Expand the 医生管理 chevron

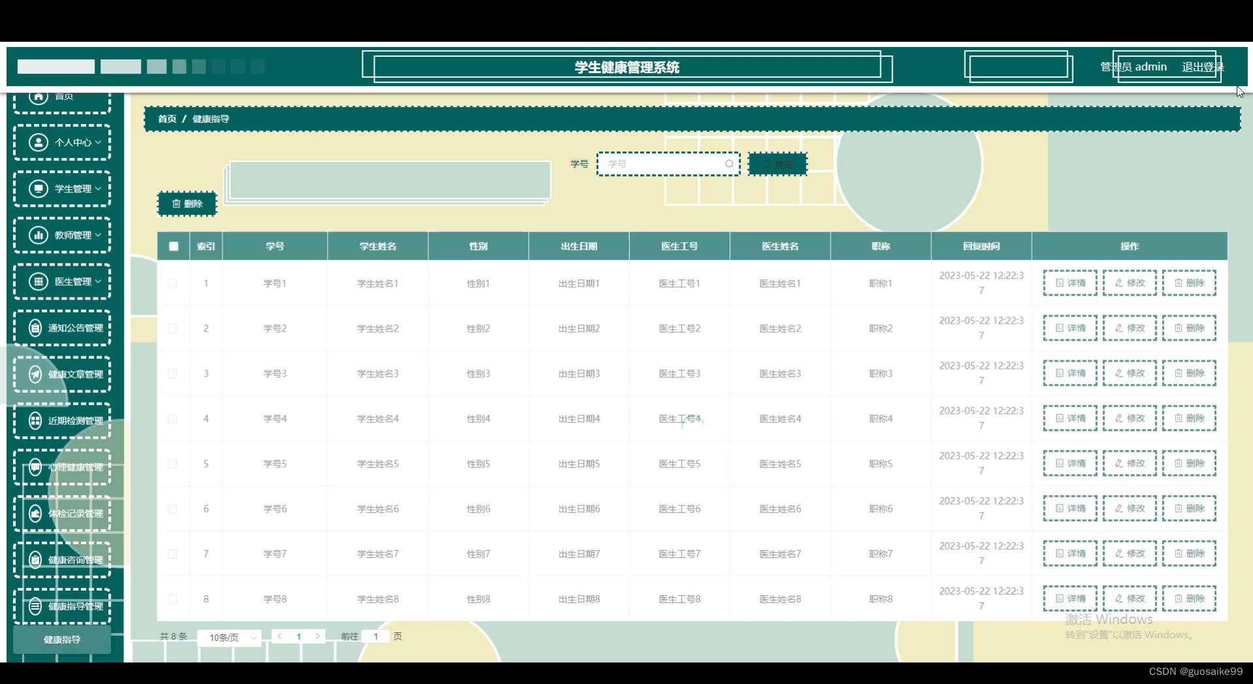(x=98, y=281)
